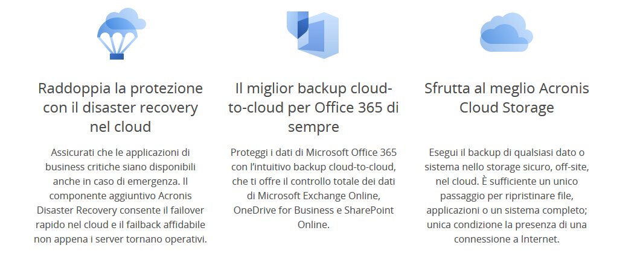Select the paragraph starting 'Assicurati che le applicazioni'
The height and width of the screenshot is (266, 617).
[x=120, y=196]
